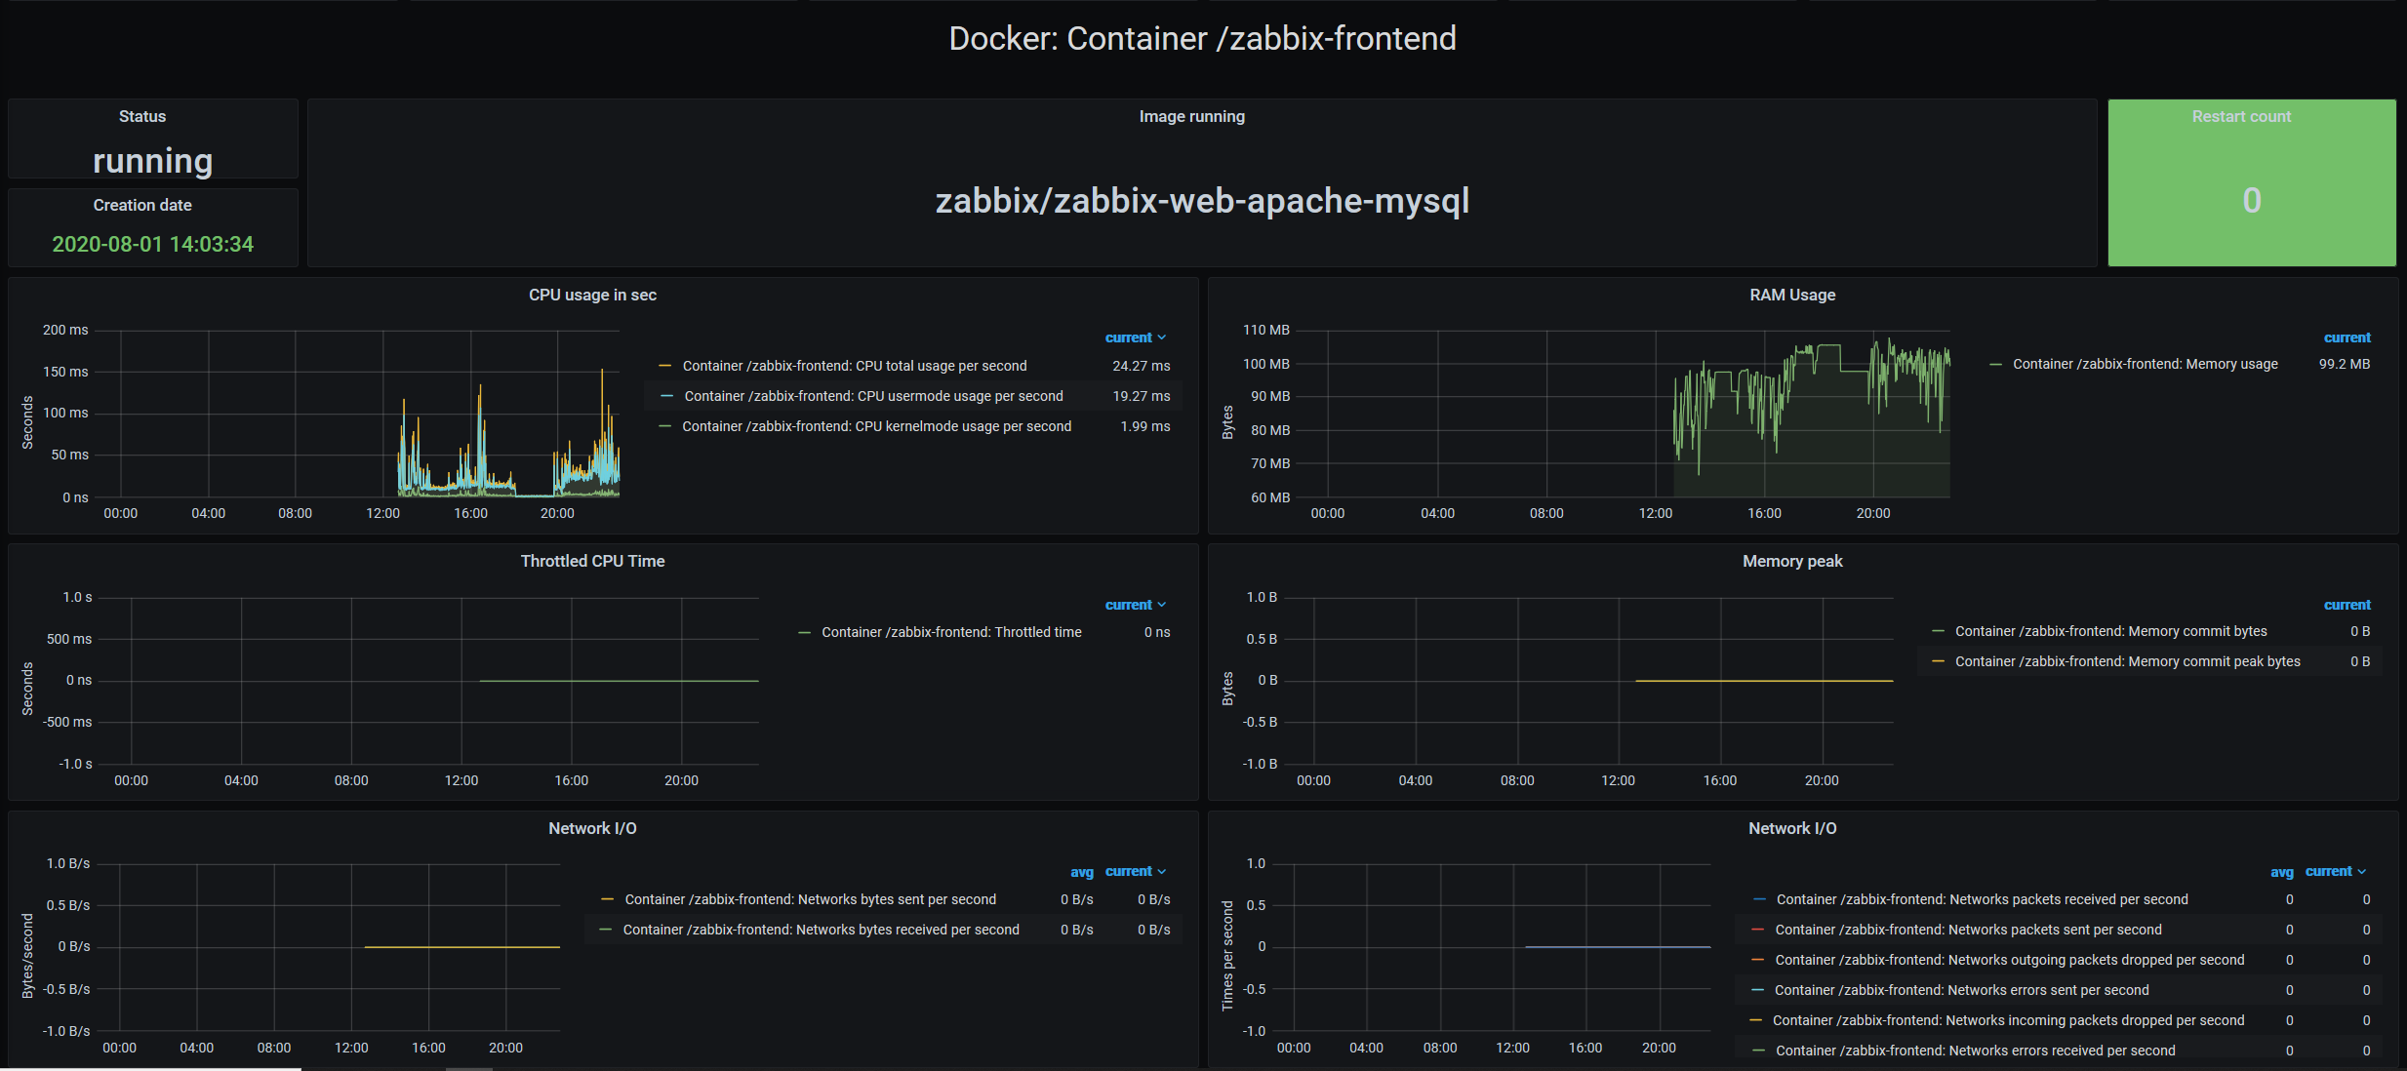Toggle CPU usermode usage per second series
The height and width of the screenshot is (1071, 2407).
point(873,396)
